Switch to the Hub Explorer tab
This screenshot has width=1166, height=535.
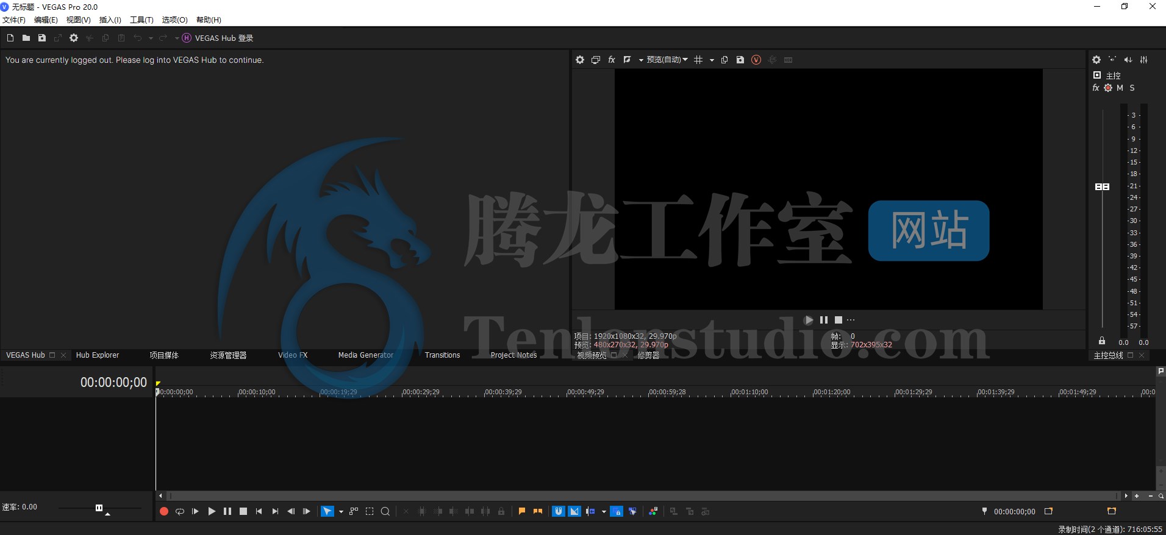tap(98, 355)
